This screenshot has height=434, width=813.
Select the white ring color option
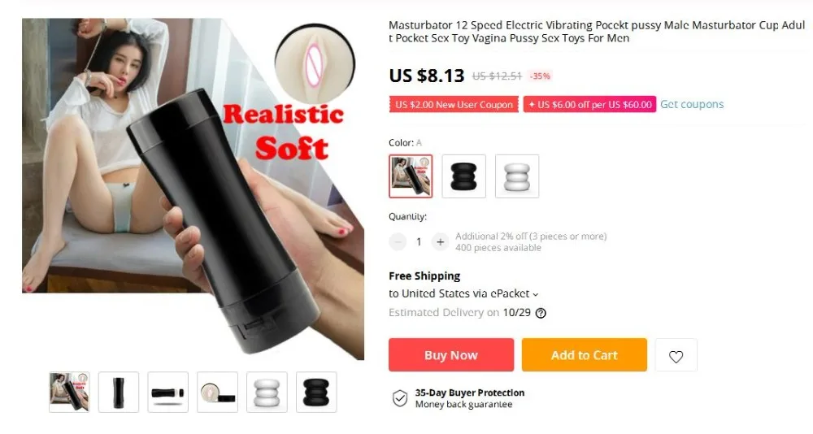pyautogui.click(x=517, y=176)
